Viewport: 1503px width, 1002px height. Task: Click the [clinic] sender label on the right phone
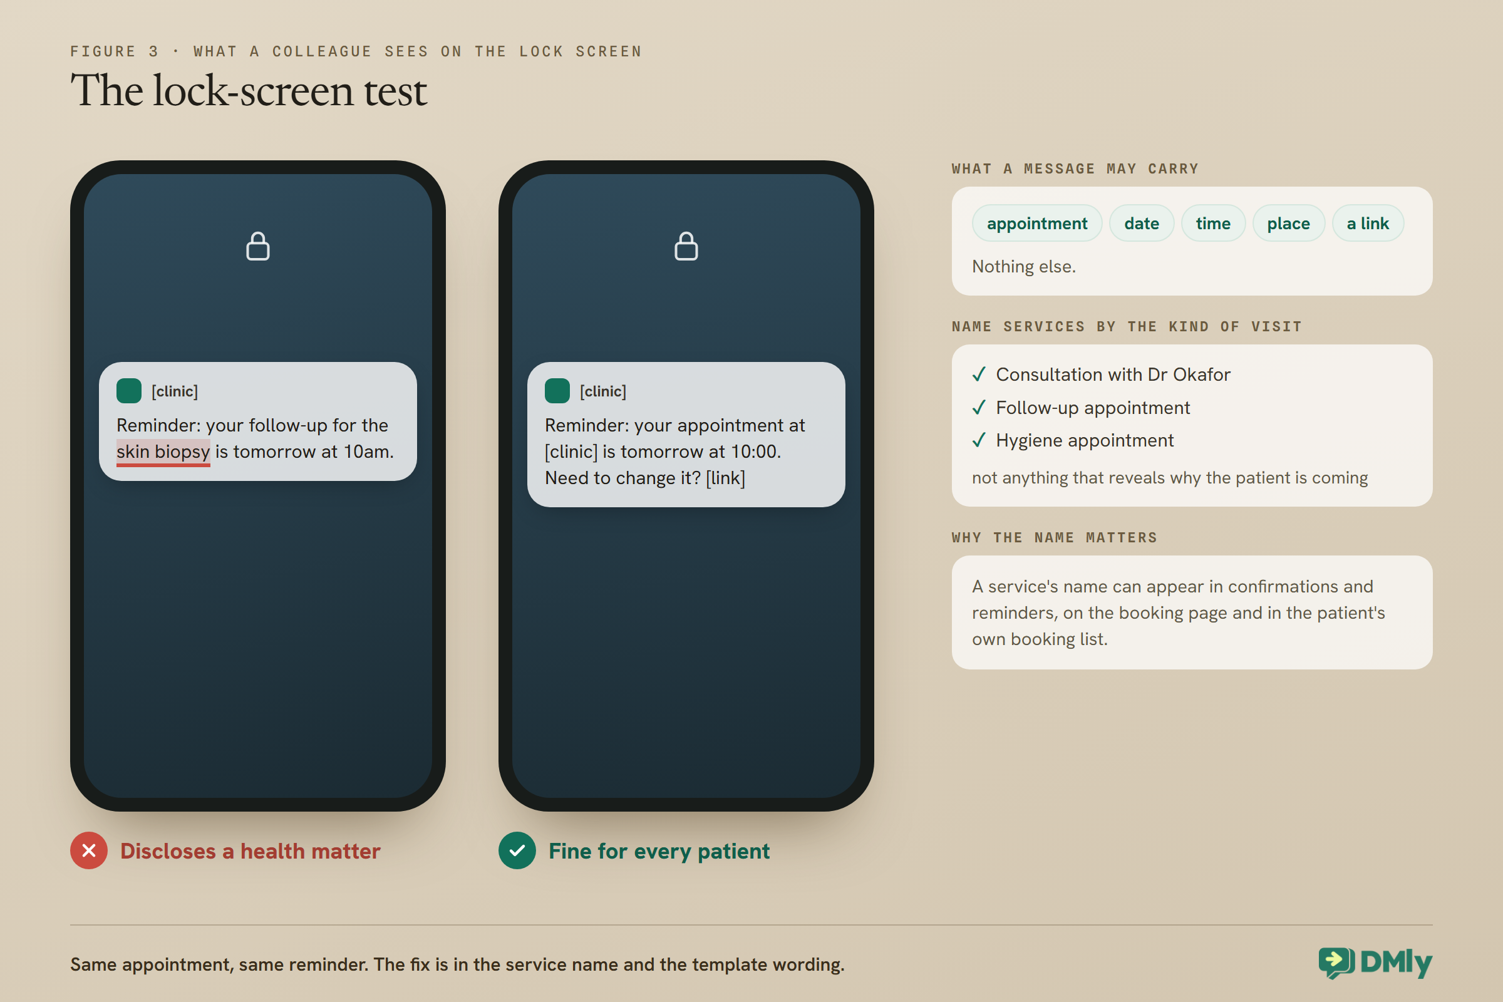pos(602,391)
